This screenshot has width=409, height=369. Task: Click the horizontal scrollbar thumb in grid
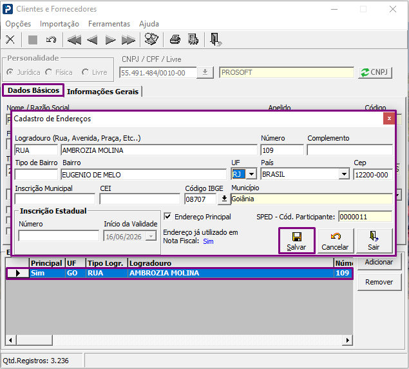pyautogui.click(x=35, y=340)
